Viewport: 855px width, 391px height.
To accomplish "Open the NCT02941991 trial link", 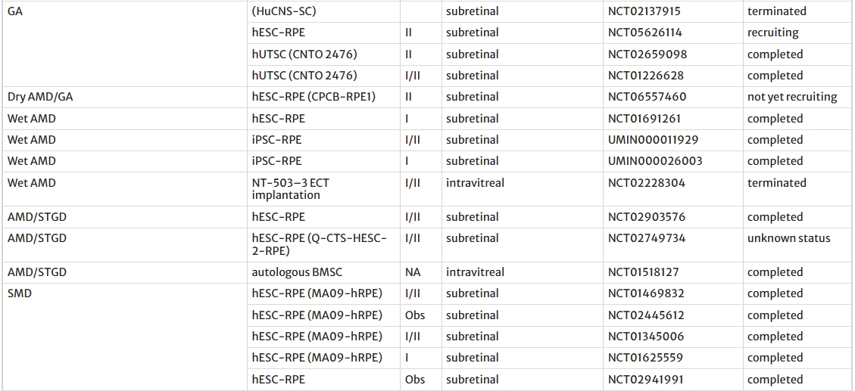I will tap(644, 380).
